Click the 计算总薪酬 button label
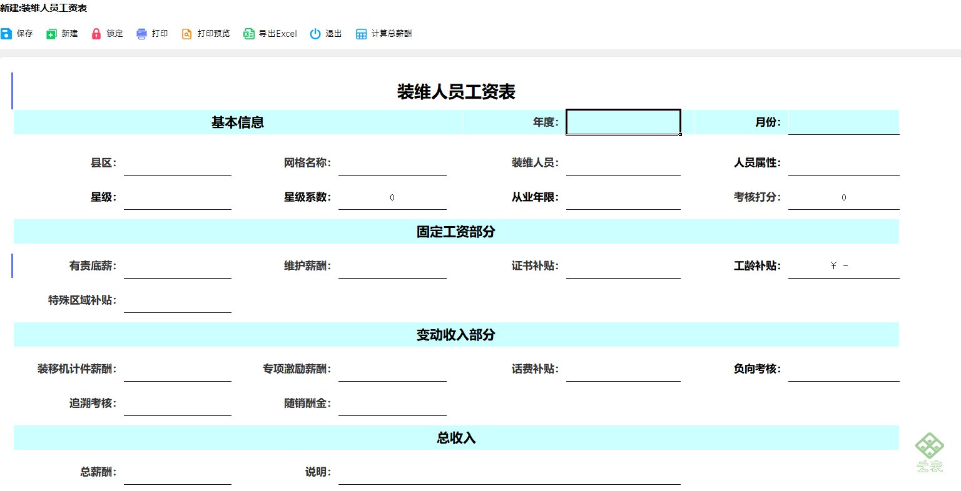This screenshot has width=961, height=491. pyautogui.click(x=392, y=34)
